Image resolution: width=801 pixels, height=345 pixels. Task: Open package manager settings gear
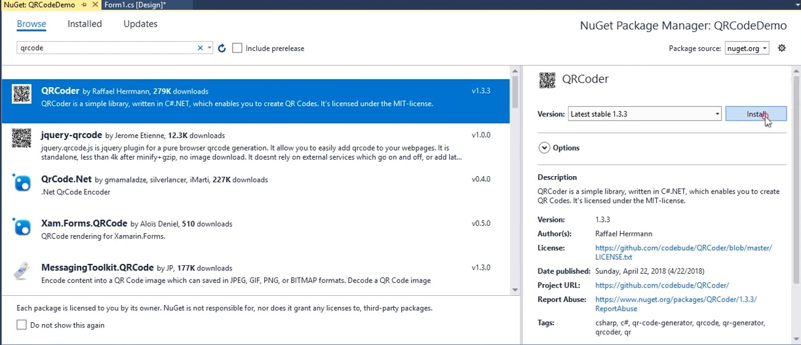[781, 48]
